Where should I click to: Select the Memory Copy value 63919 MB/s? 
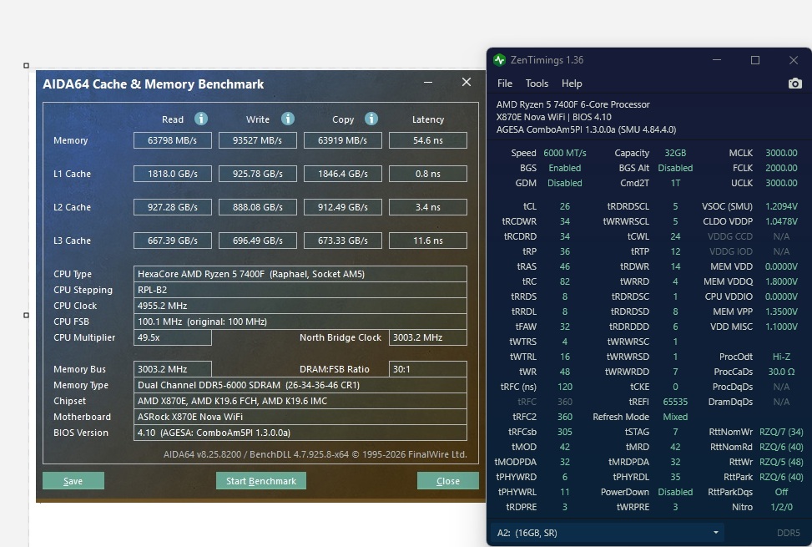tap(342, 140)
